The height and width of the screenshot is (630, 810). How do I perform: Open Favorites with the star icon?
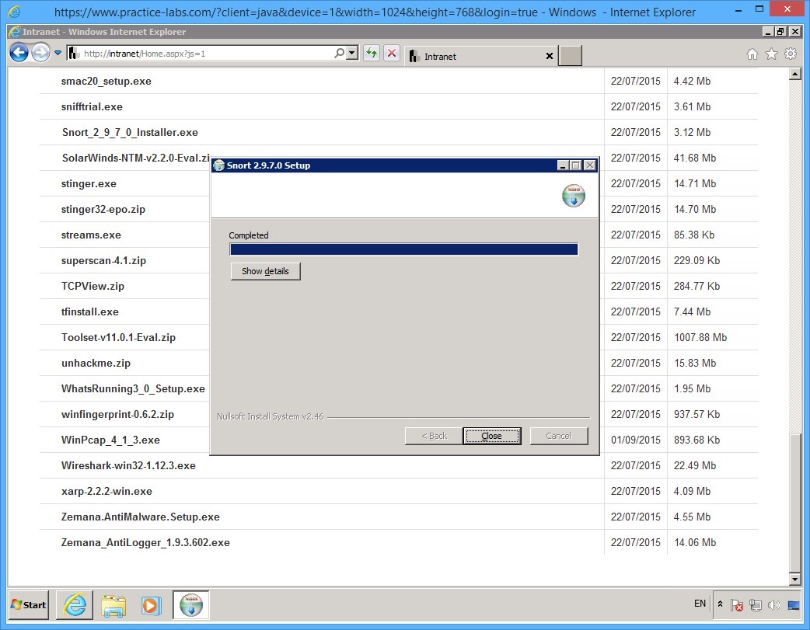[x=770, y=55]
